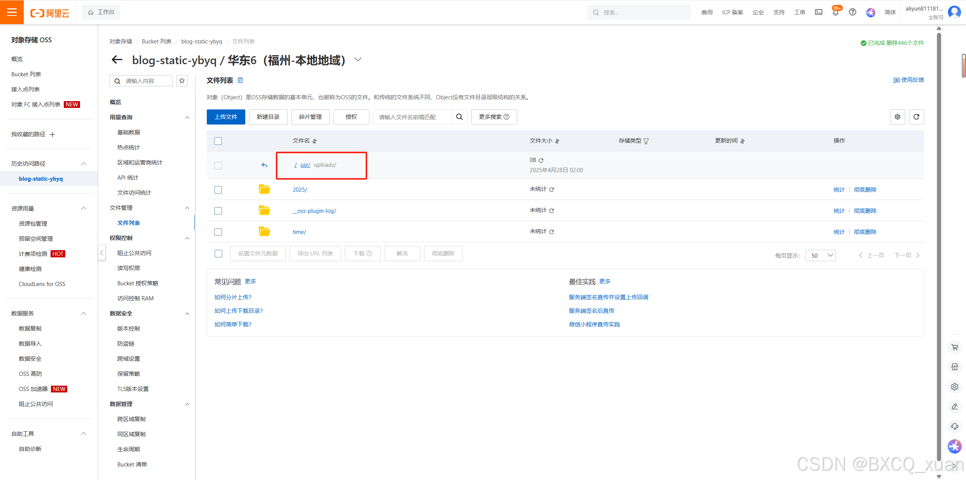966x480 pixels.
Task: Toggle the select-all checkbox in header
Action: [218, 141]
